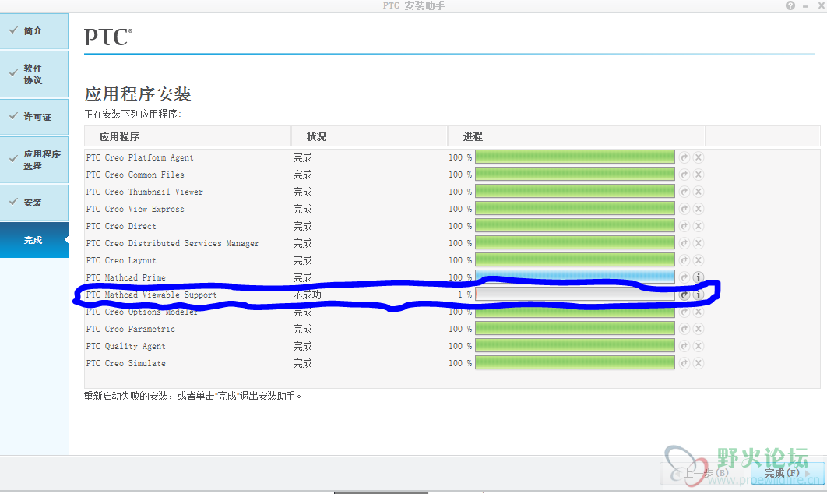This screenshot has width=827, height=494.
Task: Click cancel X icon for PTC Creo Direct
Action: 699,226
